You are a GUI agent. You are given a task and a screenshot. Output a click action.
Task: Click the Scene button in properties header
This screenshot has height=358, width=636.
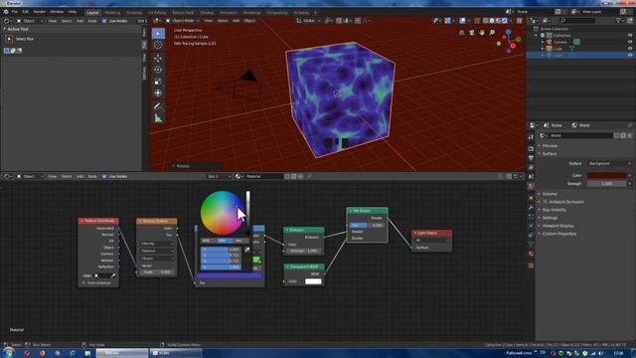pos(554,125)
